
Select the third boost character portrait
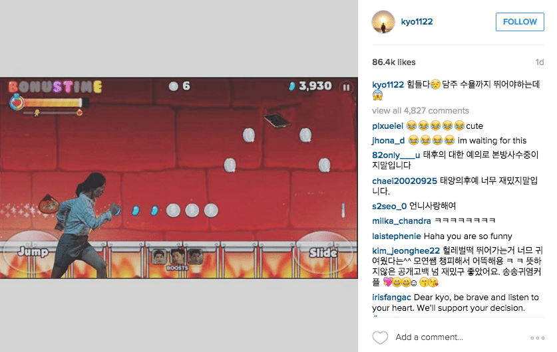click(196, 256)
